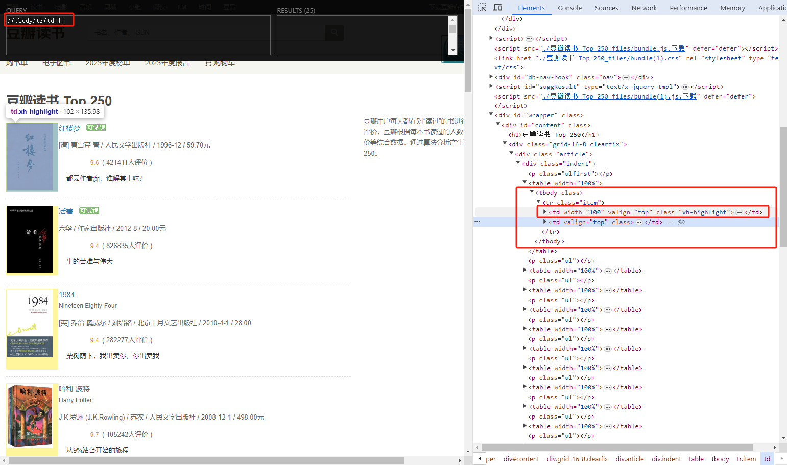Image resolution: width=787 pixels, height=465 pixels.
Task: Collapse the tr class=item node
Action: (538, 202)
